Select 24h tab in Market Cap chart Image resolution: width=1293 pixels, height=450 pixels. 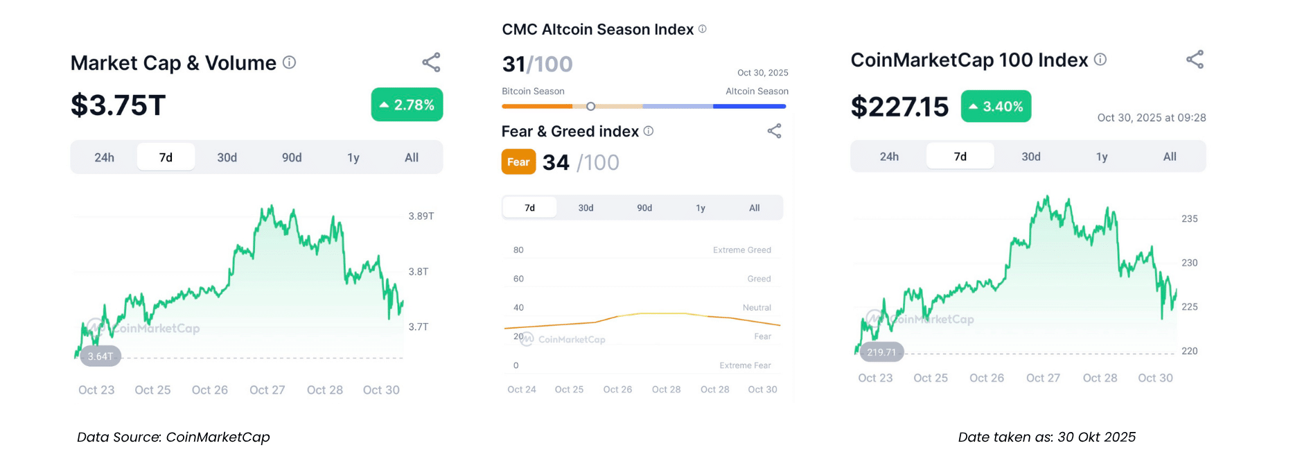coord(105,157)
